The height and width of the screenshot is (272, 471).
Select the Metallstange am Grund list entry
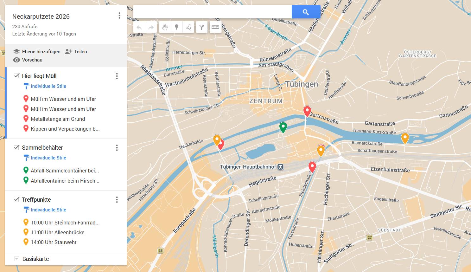tap(58, 119)
